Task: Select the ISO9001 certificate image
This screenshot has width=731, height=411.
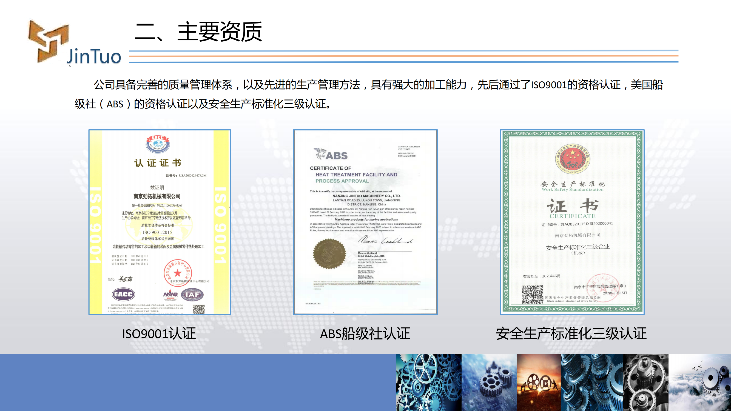Action: coord(160,222)
